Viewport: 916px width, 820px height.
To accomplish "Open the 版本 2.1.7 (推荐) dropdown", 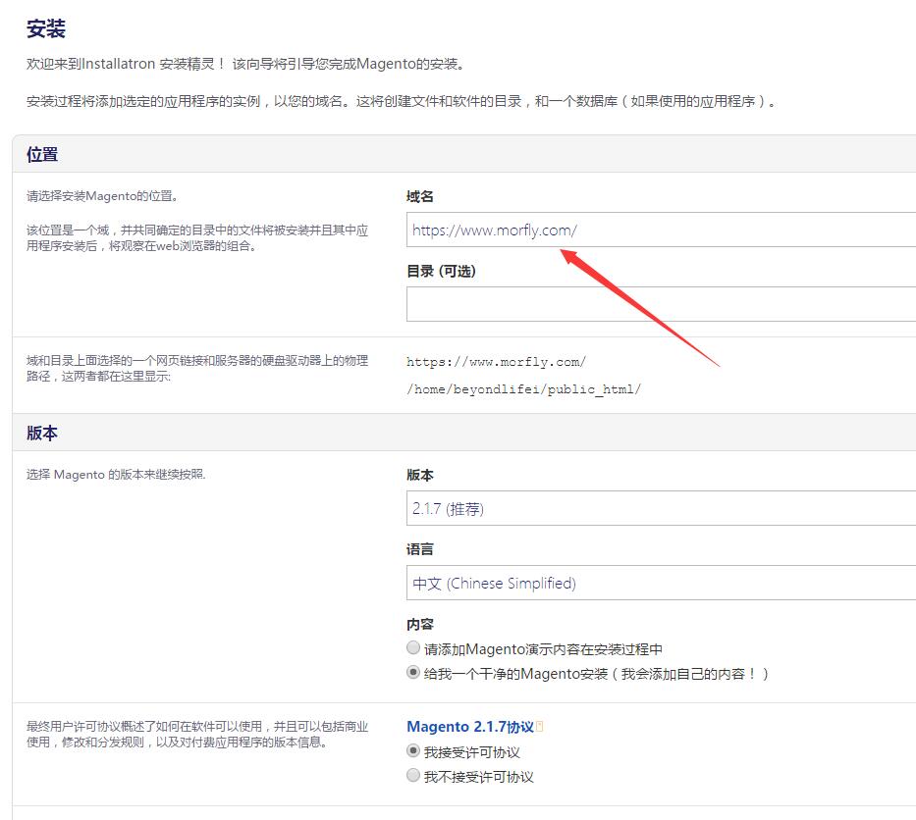I will 662,508.
